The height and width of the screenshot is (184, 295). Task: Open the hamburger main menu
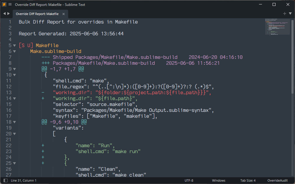click(10, 4)
